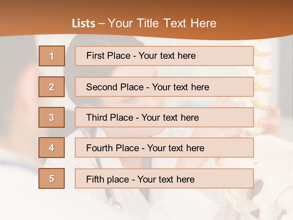Click the 'Fourth Place' text bar
293x220 pixels.
coord(164,148)
